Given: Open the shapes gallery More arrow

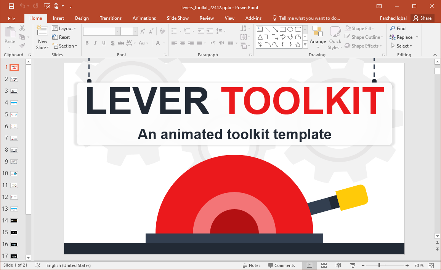Looking at the screenshot, I should point(305,44).
